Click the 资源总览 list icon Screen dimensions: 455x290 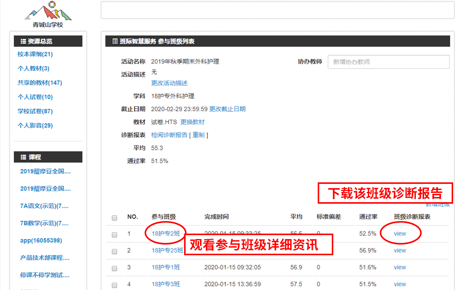pyautogui.click(x=23, y=41)
